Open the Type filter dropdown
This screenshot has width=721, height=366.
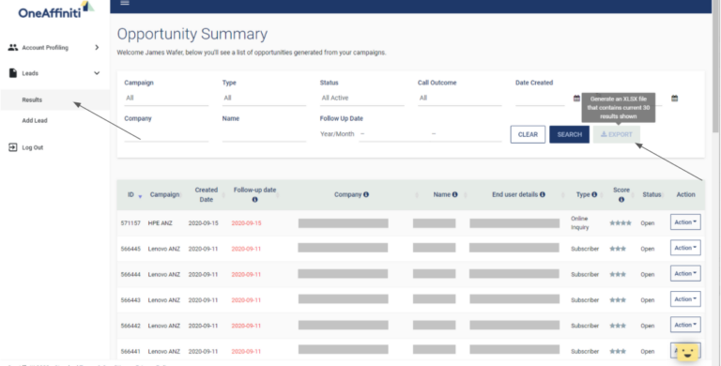coord(264,98)
